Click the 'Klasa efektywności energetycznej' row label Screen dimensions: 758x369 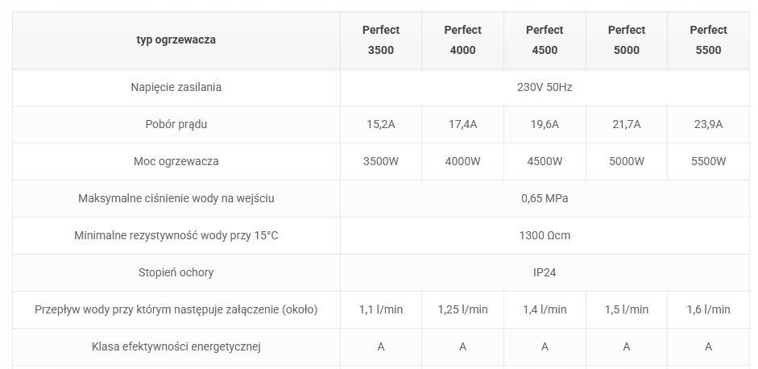(176, 346)
